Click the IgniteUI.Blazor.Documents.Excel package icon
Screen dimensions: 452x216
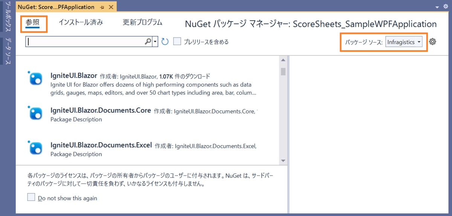tap(36, 147)
